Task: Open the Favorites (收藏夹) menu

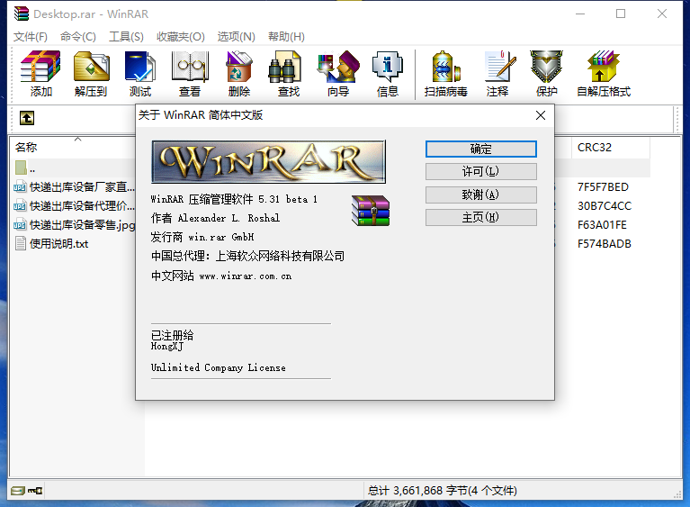Action: click(181, 37)
